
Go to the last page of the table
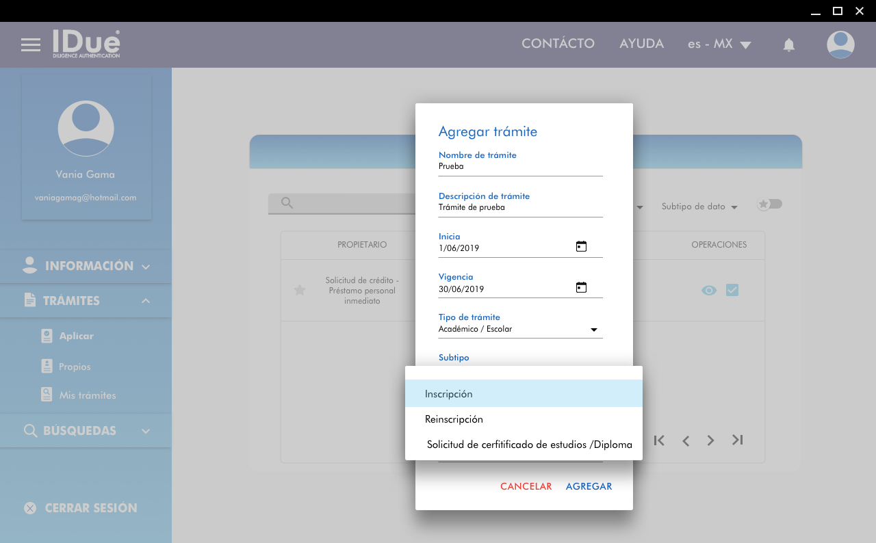coord(737,440)
